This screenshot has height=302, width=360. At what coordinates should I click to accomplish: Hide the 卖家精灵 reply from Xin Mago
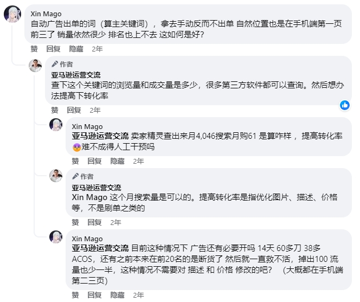(118, 161)
